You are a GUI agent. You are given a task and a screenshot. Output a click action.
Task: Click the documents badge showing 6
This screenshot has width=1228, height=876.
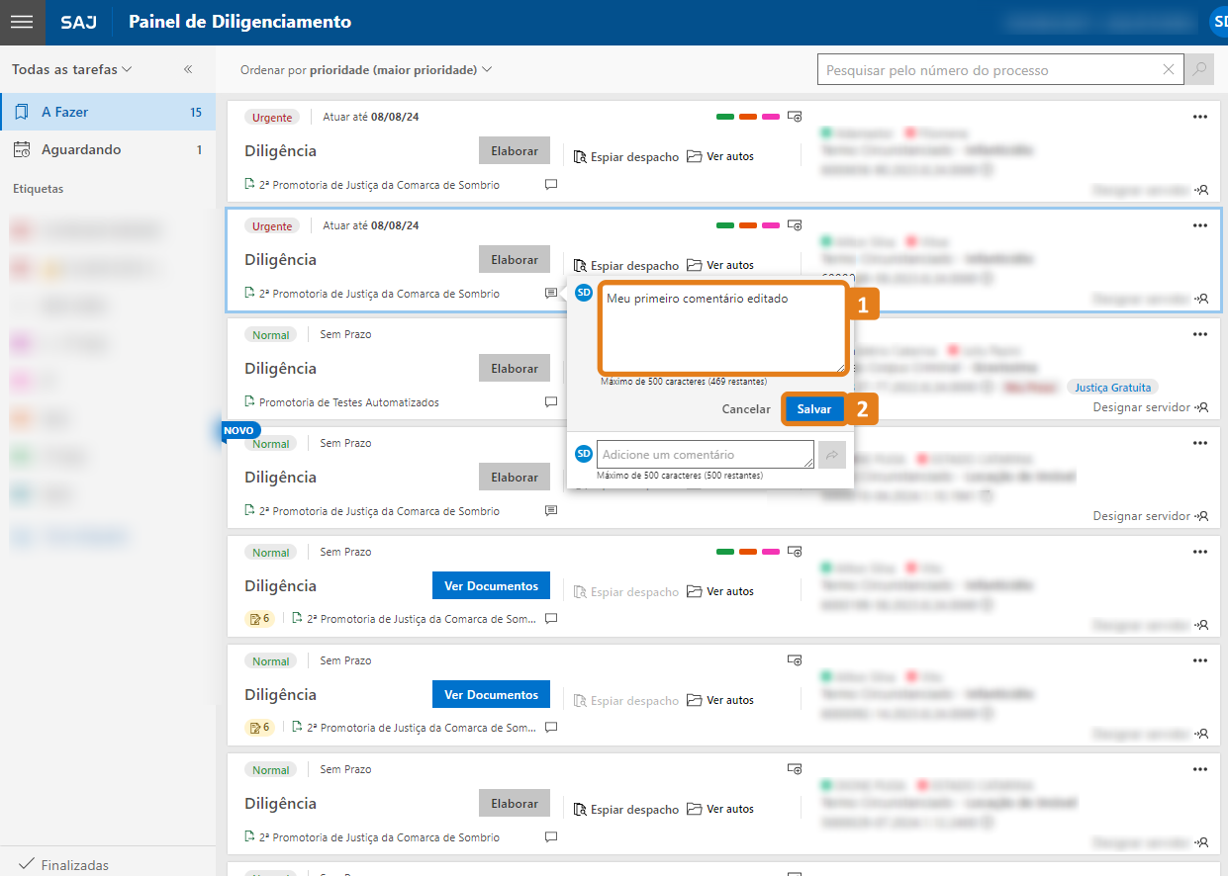pyautogui.click(x=259, y=619)
